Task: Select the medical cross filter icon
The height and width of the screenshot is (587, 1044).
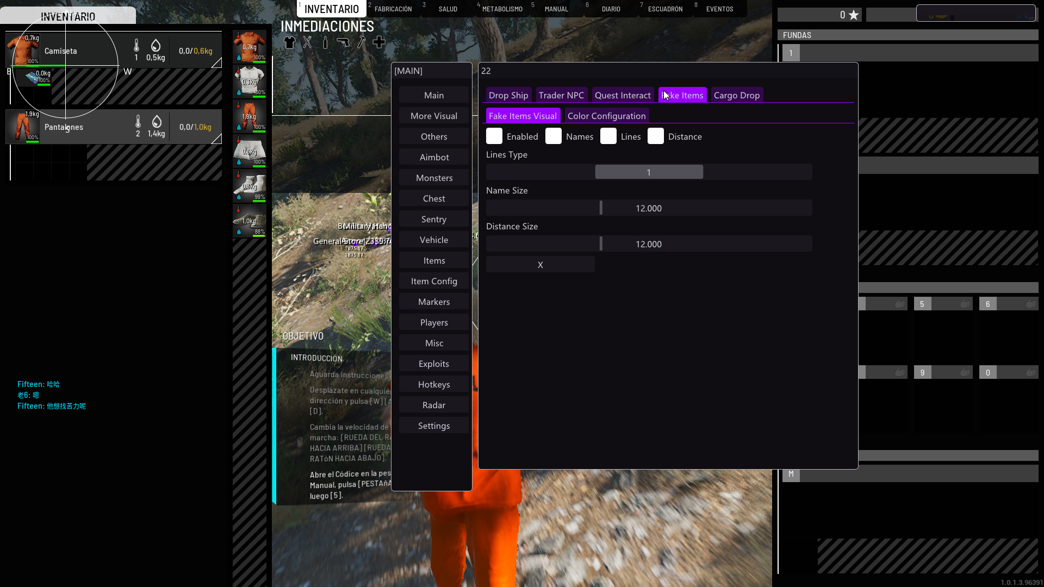Action: pos(379,42)
